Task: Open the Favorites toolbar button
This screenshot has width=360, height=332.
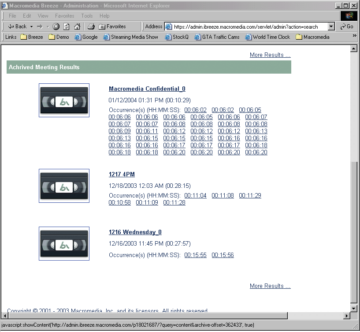Action: 112,26
